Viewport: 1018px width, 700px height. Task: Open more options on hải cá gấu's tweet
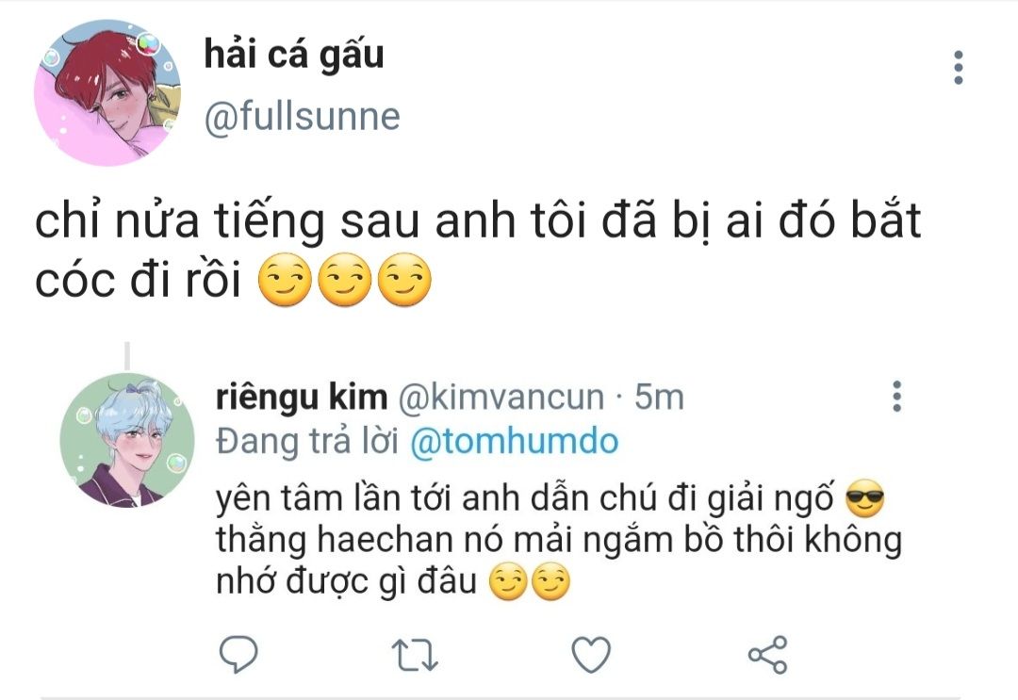(x=959, y=68)
